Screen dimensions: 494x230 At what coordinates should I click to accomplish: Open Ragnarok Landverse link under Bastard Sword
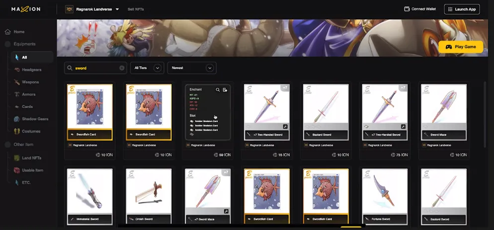[320, 145]
